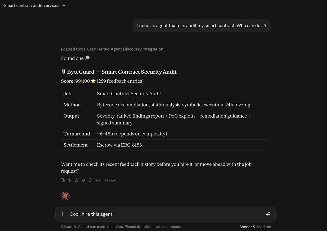Expand the "Loaded tools, used Herald Agent Discovery integration" line

pos(112,49)
